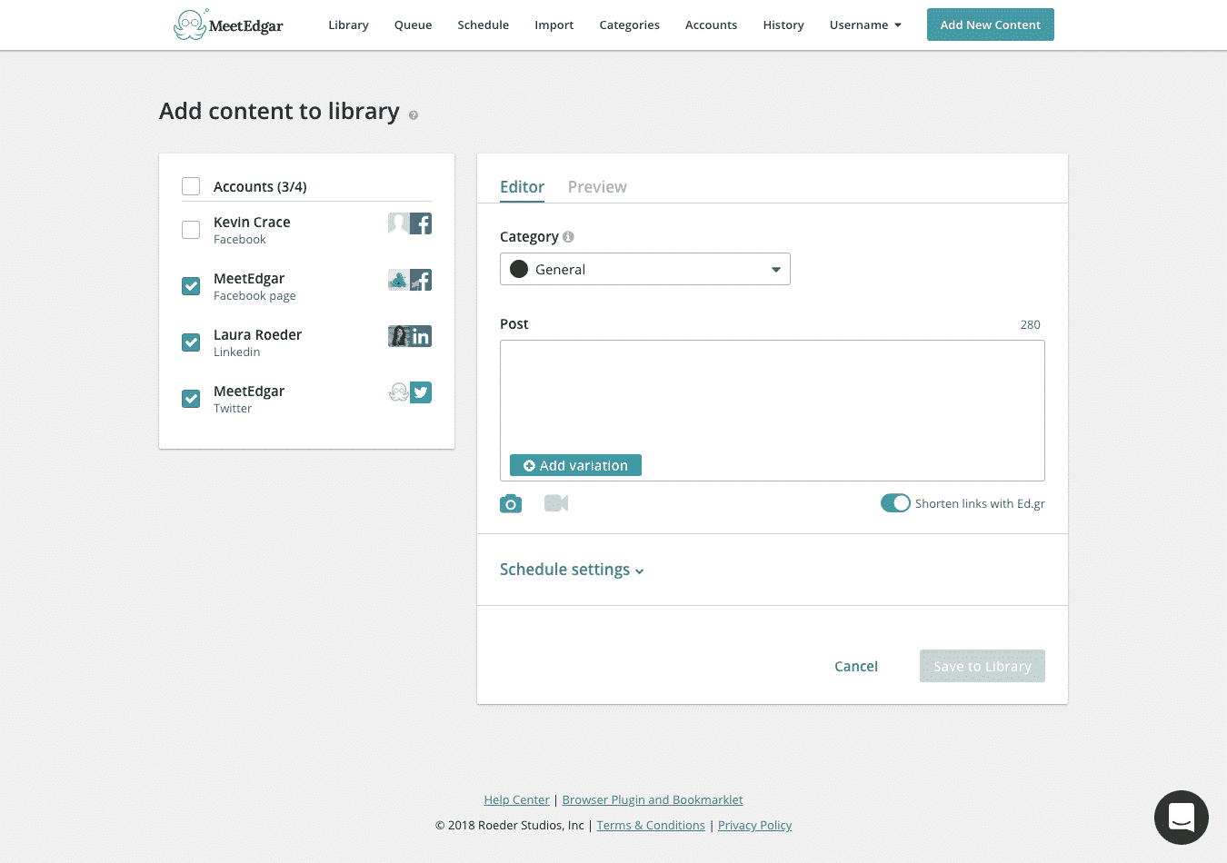The width and height of the screenshot is (1227, 863).
Task: Check the Kevin Crace account checkbox
Action: click(x=191, y=230)
